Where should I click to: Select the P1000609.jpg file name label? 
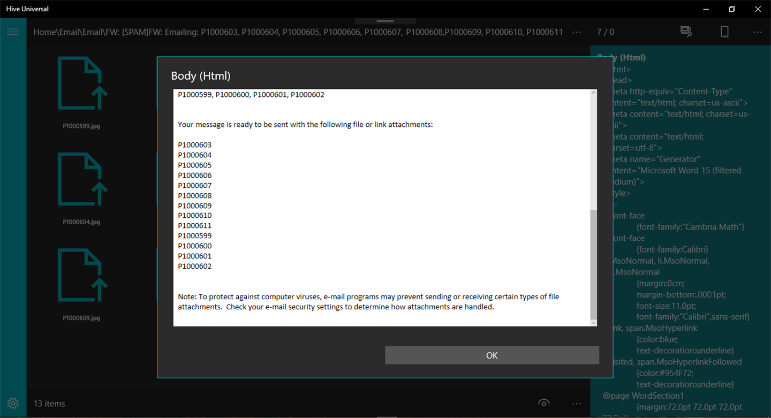point(81,318)
